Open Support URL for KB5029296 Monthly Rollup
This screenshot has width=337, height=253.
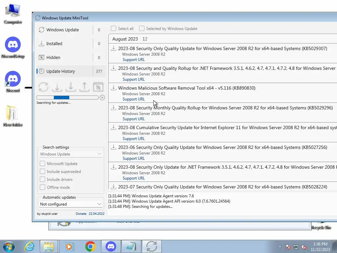(134, 119)
